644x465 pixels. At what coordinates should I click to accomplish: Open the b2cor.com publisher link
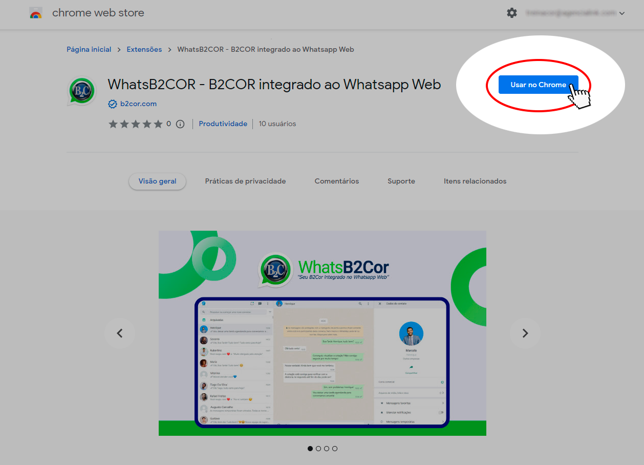pos(138,104)
